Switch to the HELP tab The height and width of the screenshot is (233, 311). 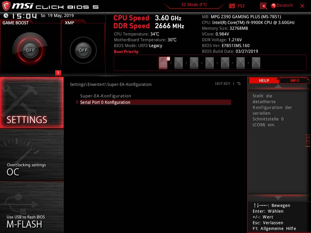pyautogui.click(x=264, y=80)
